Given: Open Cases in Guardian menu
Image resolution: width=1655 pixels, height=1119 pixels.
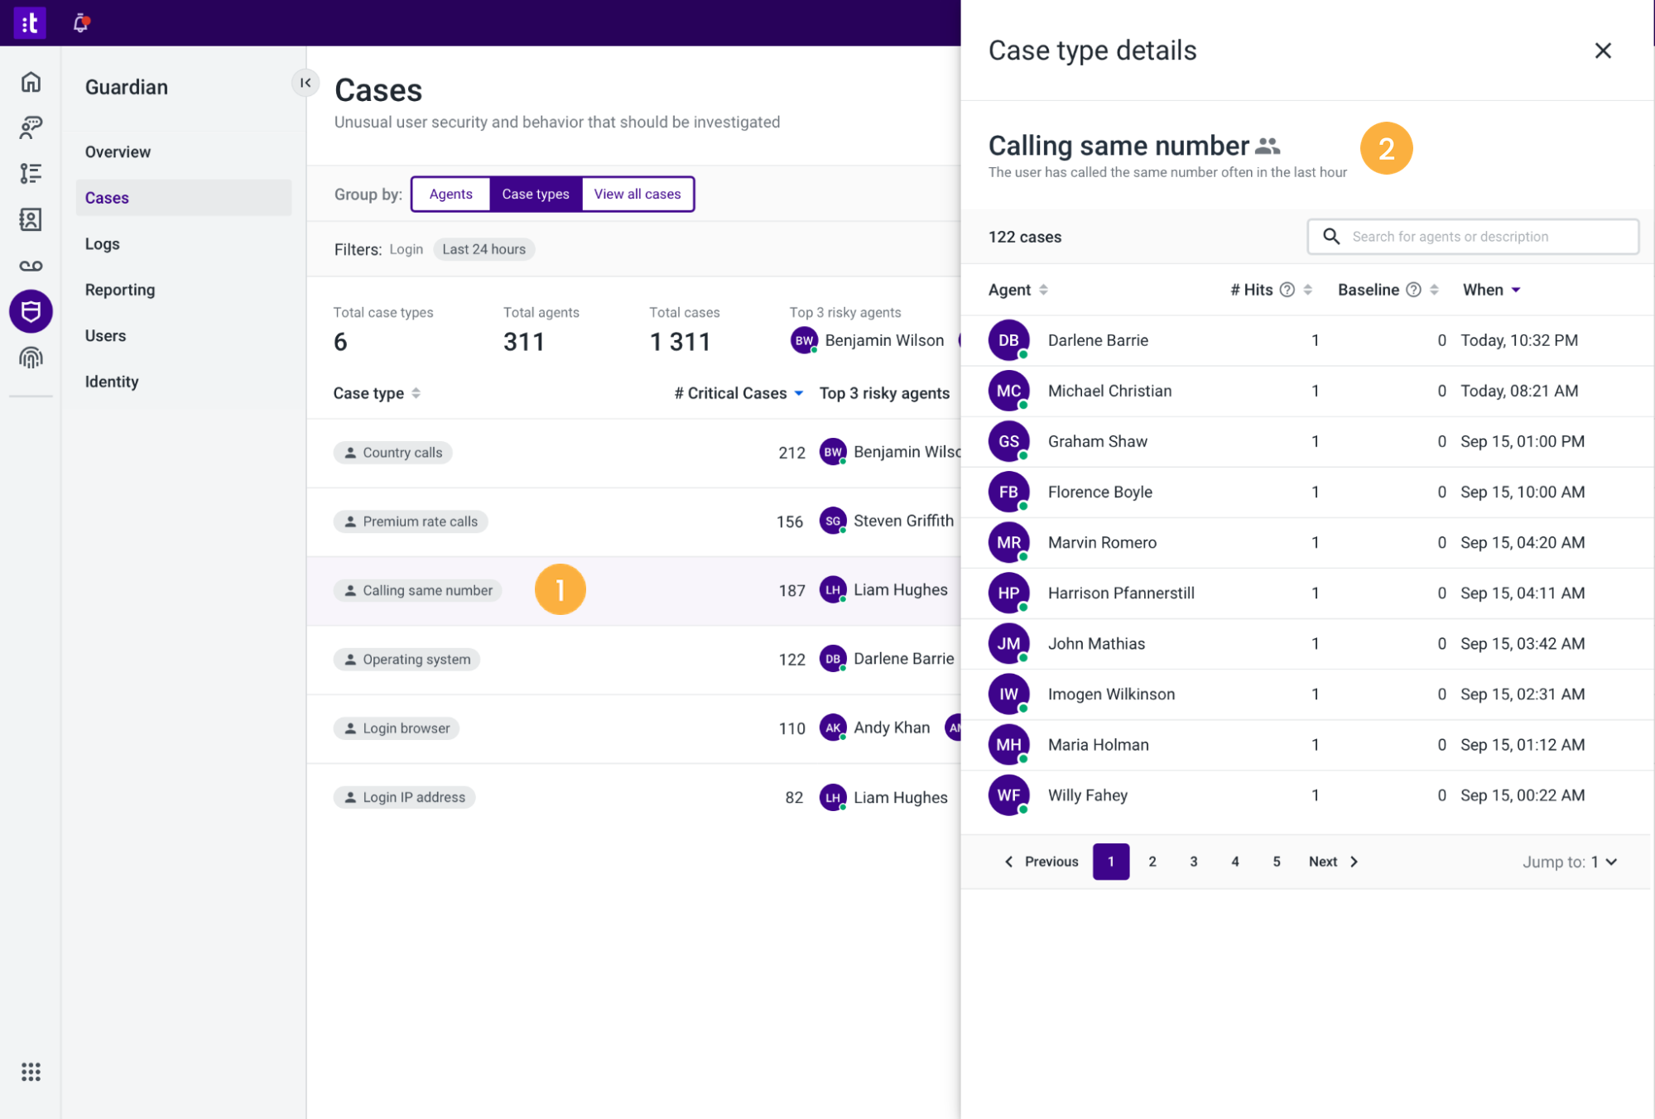Looking at the screenshot, I should 183,198.
